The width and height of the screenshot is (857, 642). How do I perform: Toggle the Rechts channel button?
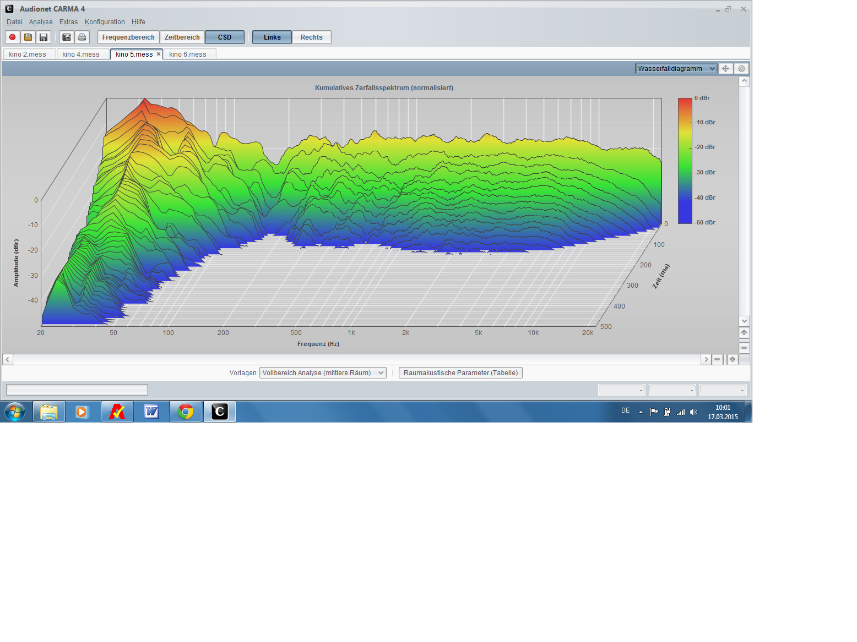tap(312, 37)
